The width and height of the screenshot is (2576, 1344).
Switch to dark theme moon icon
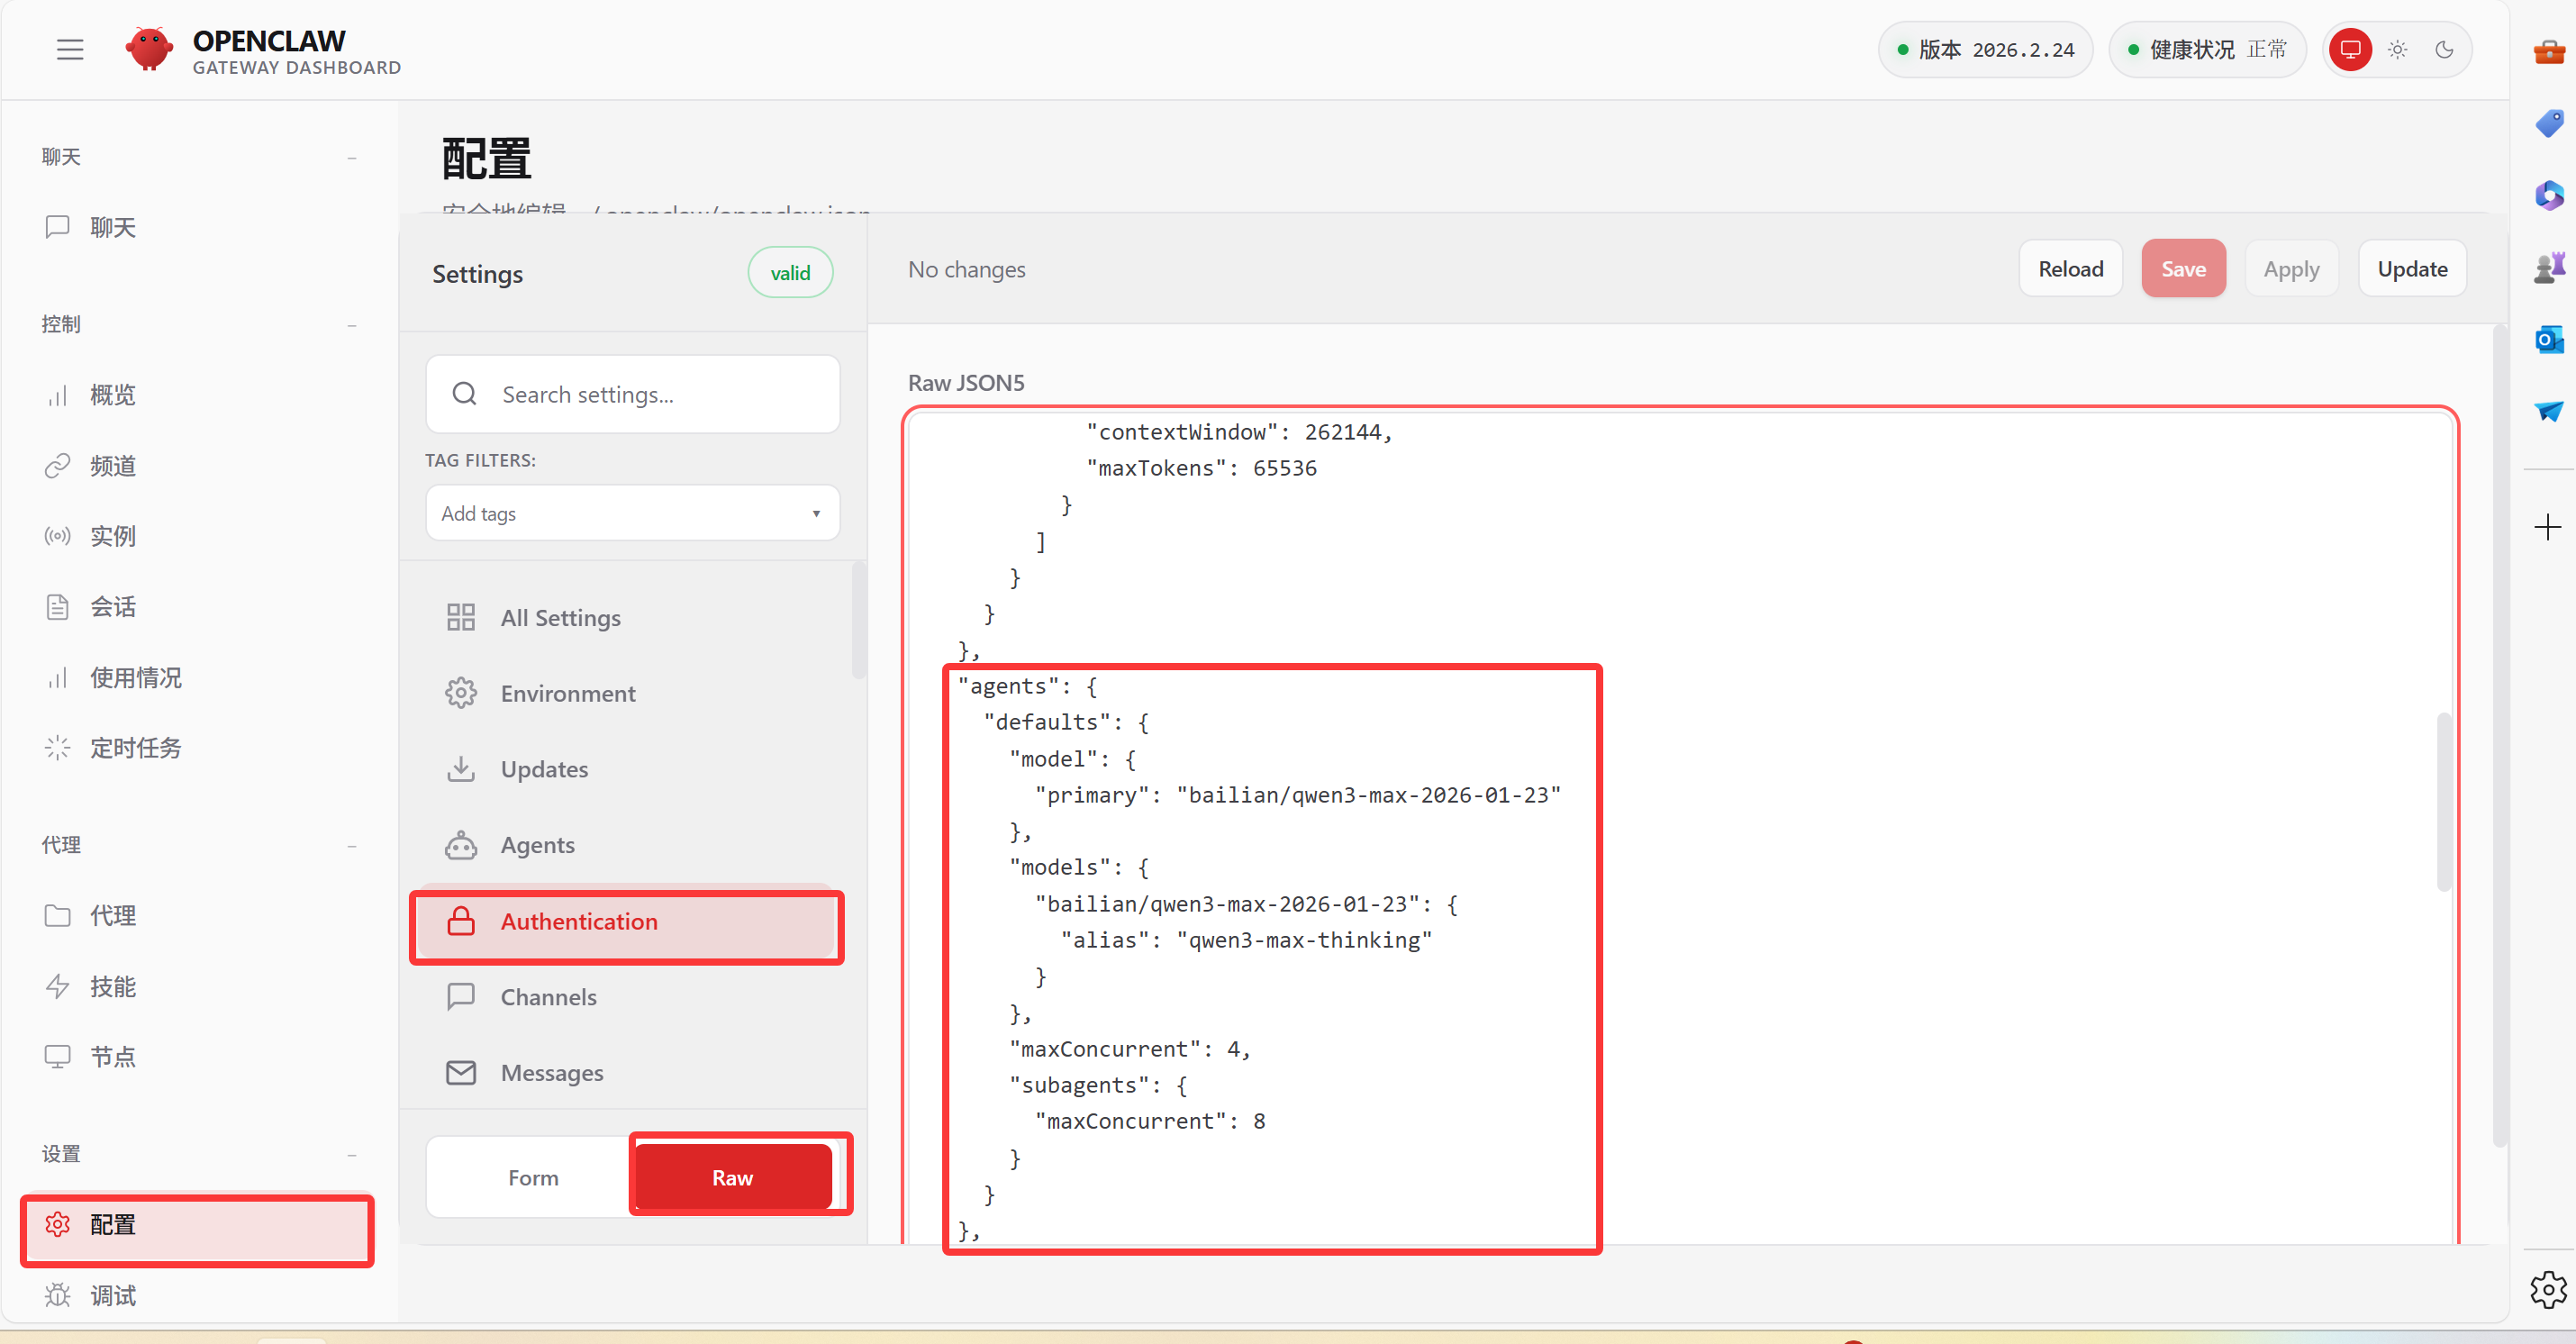2444,49
